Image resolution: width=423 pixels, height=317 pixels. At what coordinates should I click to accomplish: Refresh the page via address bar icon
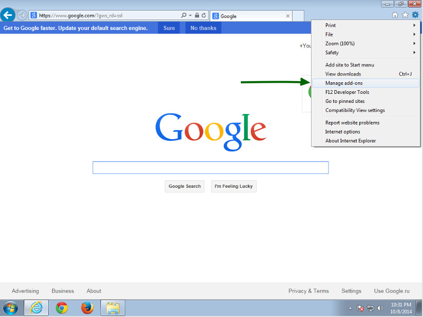pos(204,16)
